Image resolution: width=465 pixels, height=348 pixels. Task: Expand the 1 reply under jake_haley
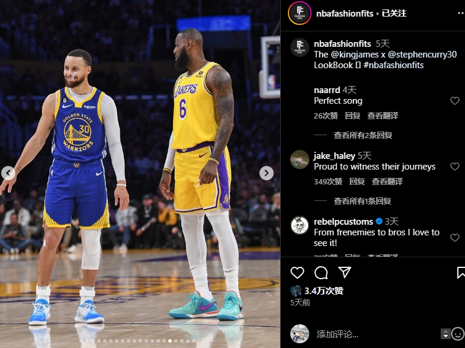[x=363, y=201]
